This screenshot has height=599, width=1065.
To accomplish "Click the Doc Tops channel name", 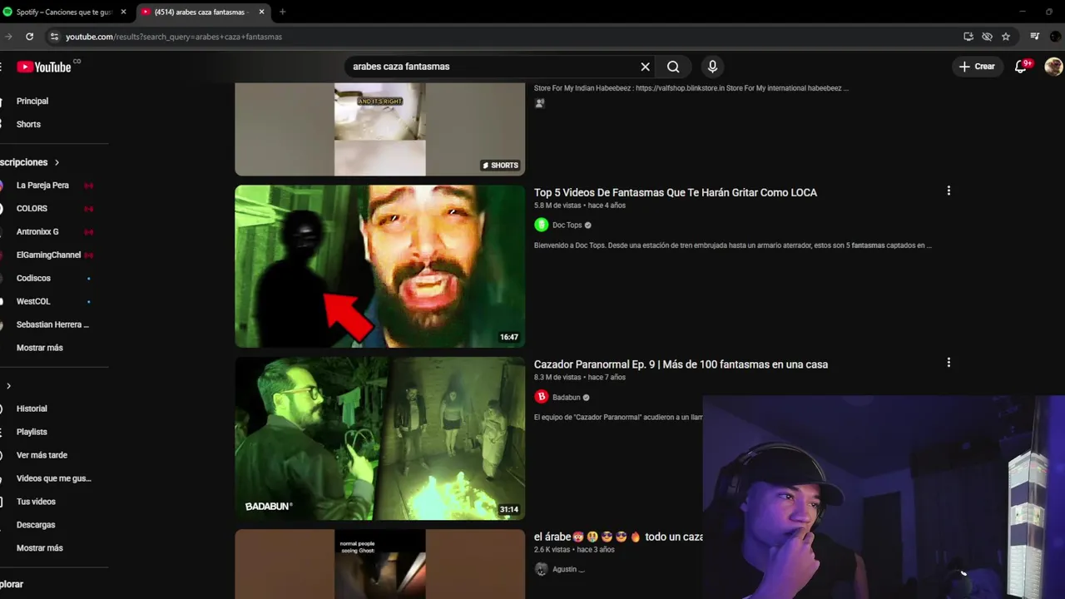I will click(x=567, y=225).
